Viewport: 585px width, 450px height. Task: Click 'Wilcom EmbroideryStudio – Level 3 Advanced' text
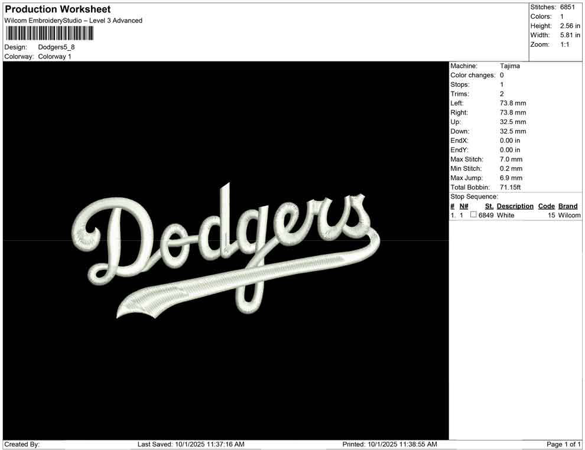[73, 21]
